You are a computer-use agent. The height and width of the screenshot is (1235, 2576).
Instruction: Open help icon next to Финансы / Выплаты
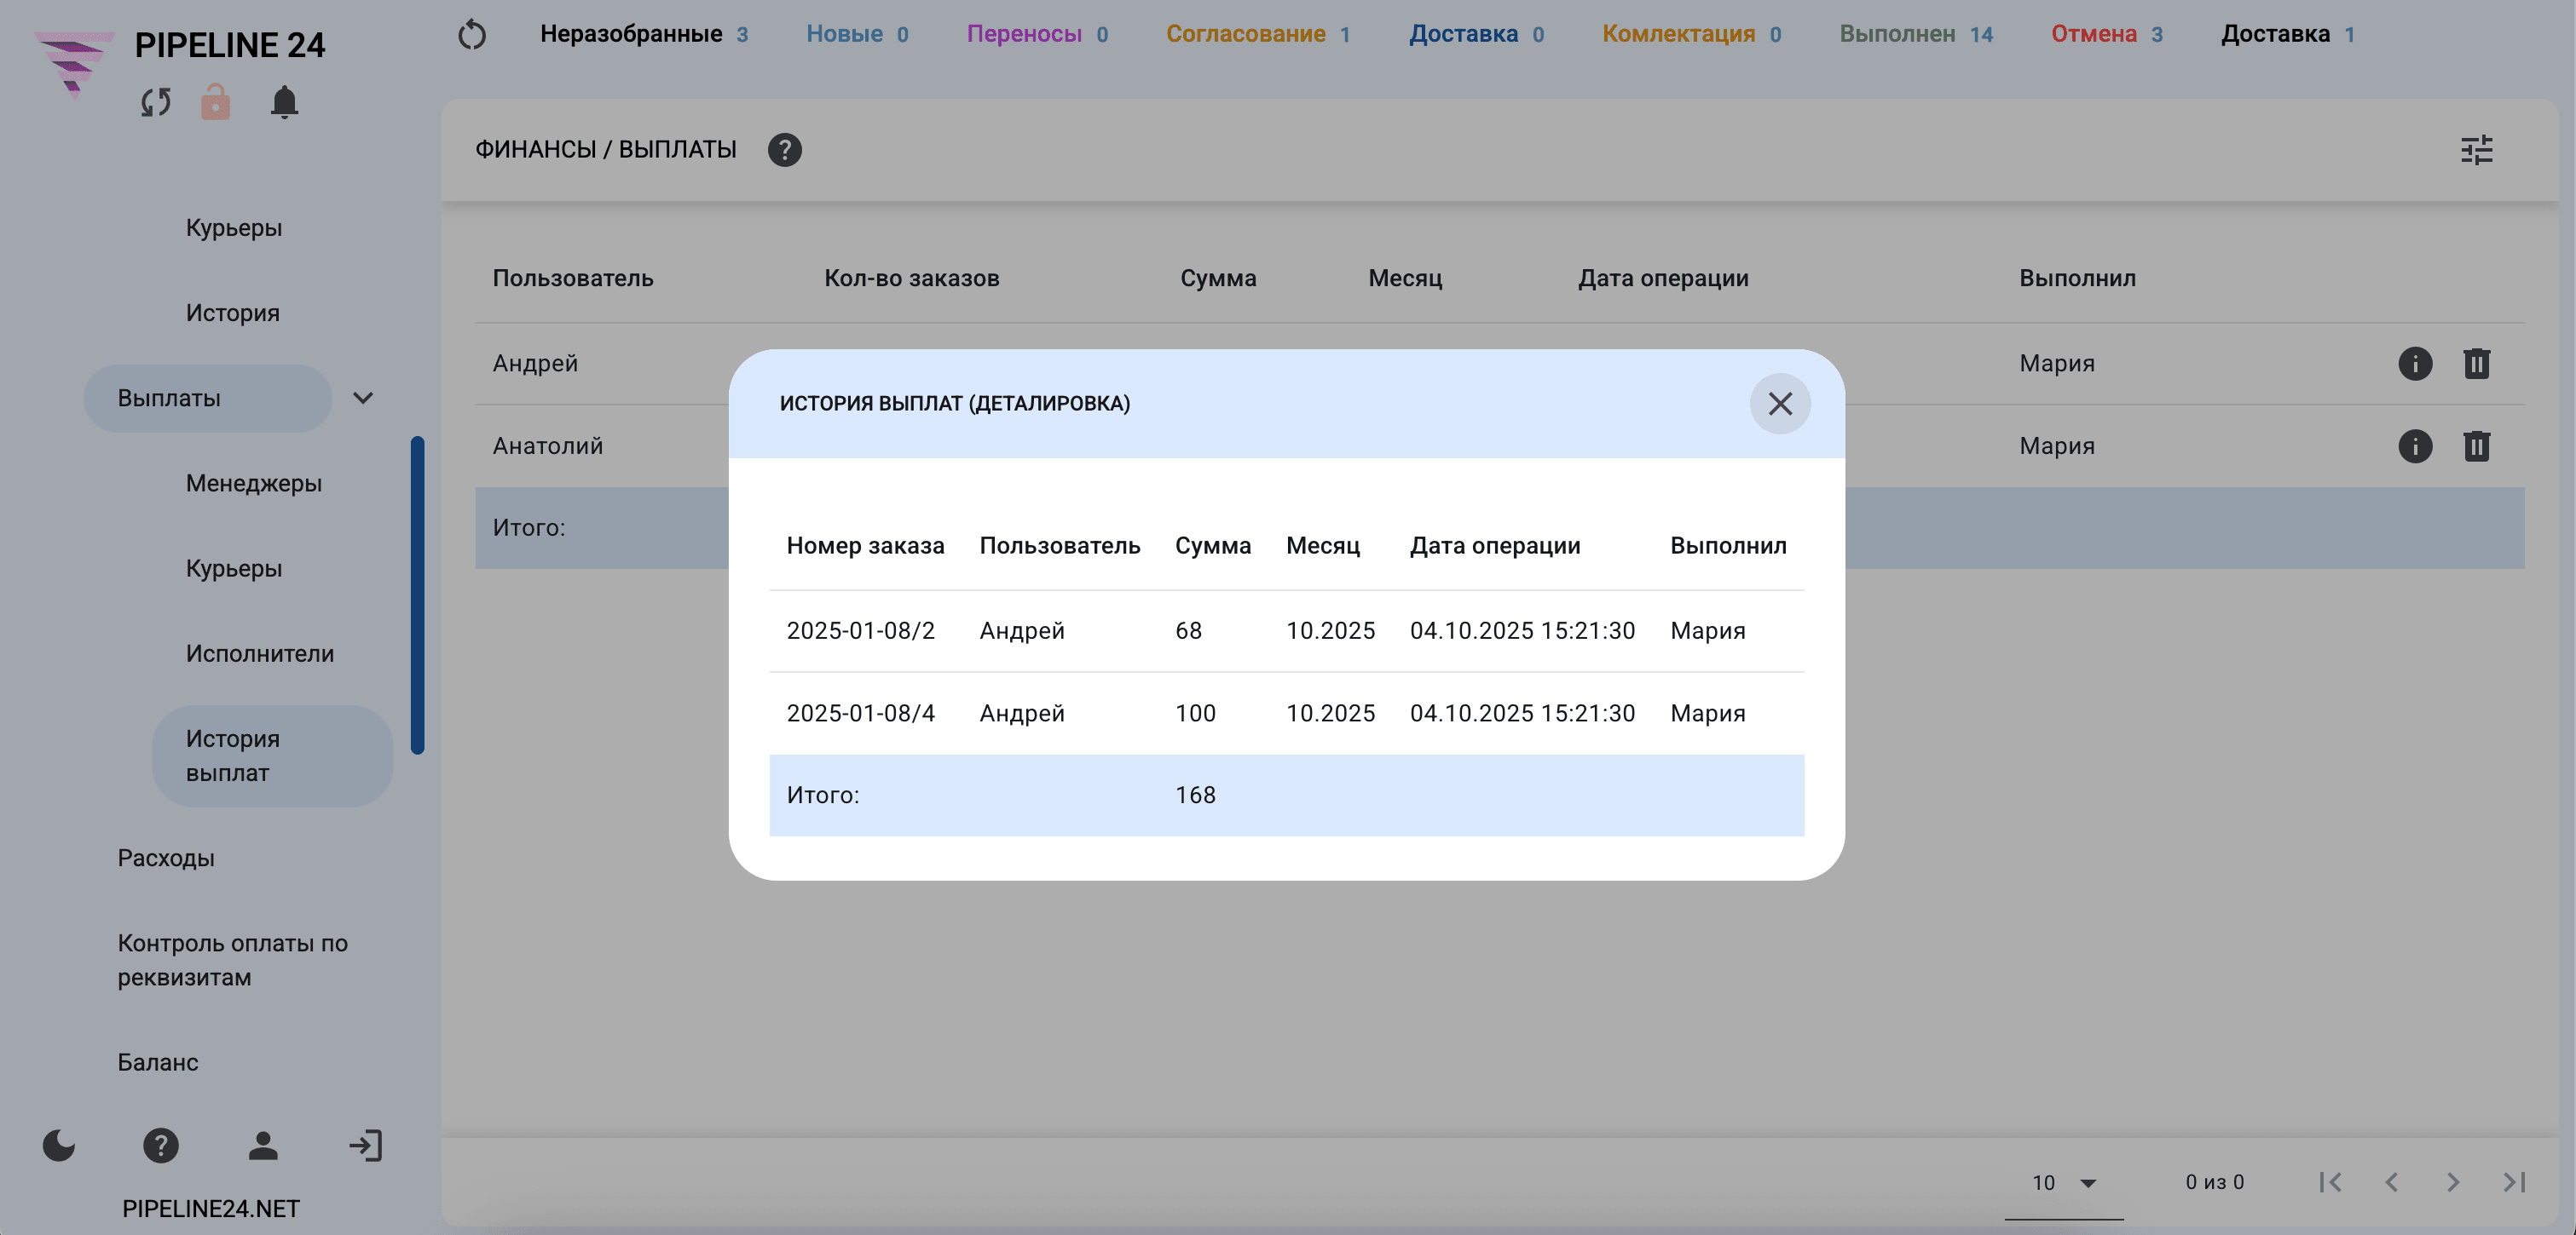785,150
